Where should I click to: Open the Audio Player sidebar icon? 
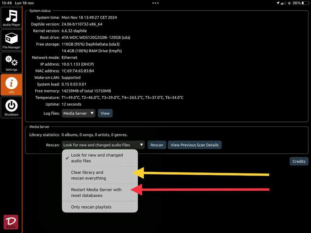pyautogui.click(x=11, y=18)
